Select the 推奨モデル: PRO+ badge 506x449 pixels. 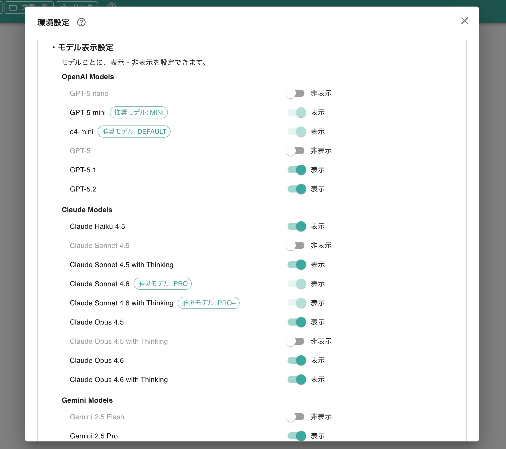click(209, 303)
